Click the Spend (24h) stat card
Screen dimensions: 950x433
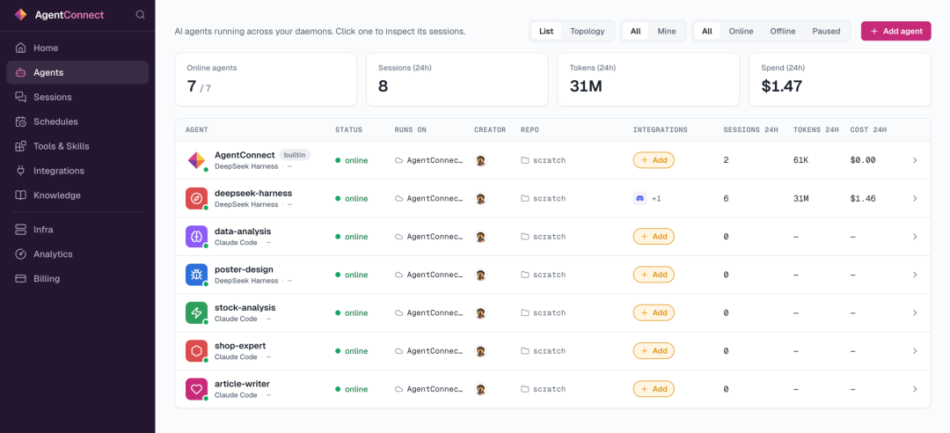tap(840, 79)
